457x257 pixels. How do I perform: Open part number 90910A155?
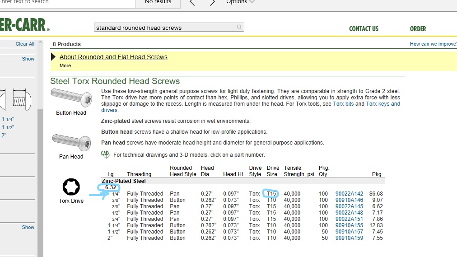point(349,225)
